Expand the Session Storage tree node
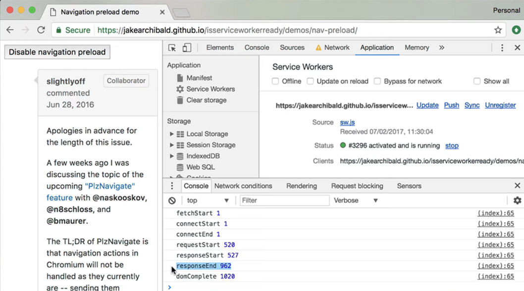 [171, 145]
